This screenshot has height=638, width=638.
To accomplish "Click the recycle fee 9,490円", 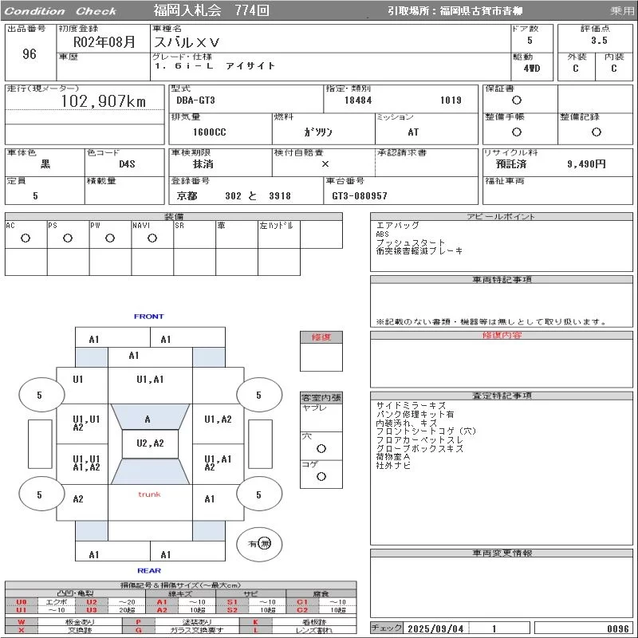I will coord(586,164).
